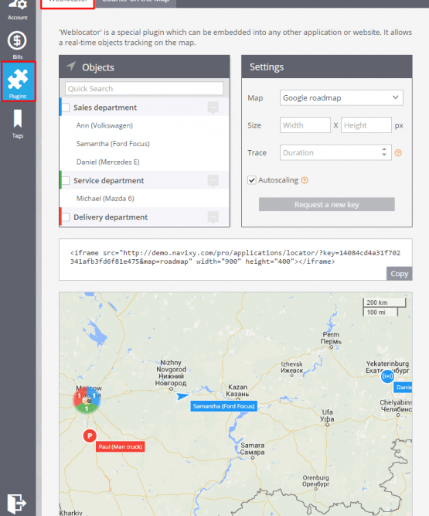Open the Map type dropdown
The height and width of the screenshot is (516, 429).
pyautogui.click(x=341, y=97)
